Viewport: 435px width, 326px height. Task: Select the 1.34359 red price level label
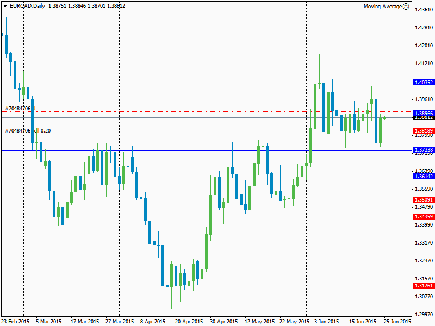tap(424, 216)
